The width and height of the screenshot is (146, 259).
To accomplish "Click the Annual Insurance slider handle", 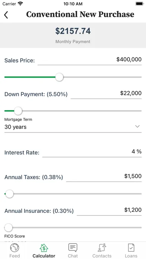I will pyautogui.click(x=8, y=228).
